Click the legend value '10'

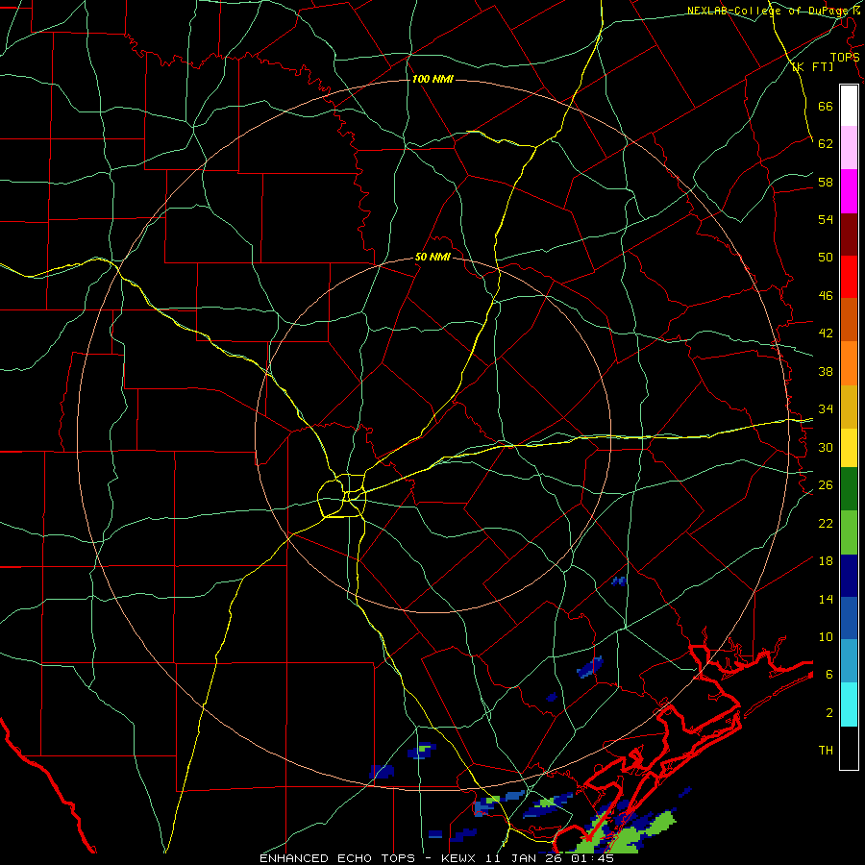pyautogui.click(x=826, y=637)
